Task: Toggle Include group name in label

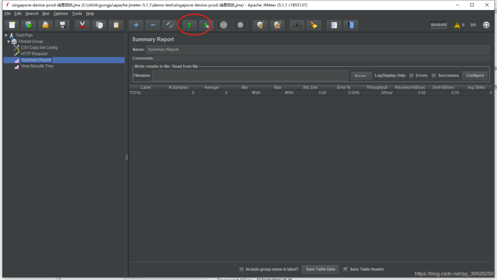Action: click(242, 269)
